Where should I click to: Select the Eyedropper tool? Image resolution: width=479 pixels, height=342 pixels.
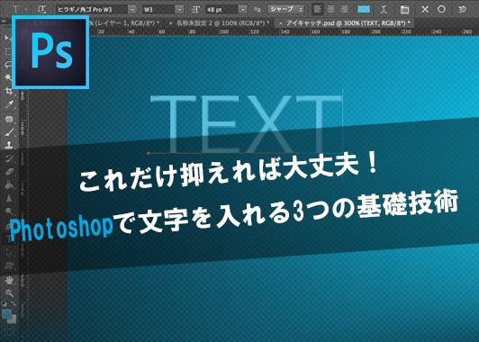click(x=9, y=104)
